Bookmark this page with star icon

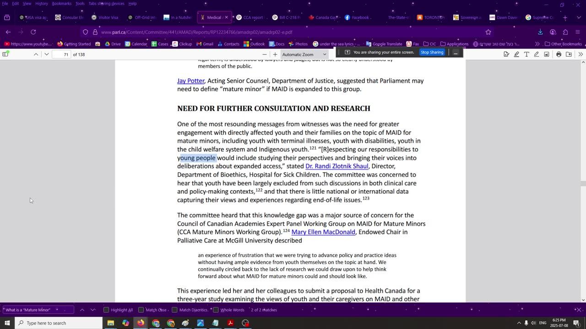click(488, 32)
